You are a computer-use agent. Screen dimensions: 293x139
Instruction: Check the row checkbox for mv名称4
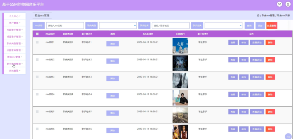[37, 94]
